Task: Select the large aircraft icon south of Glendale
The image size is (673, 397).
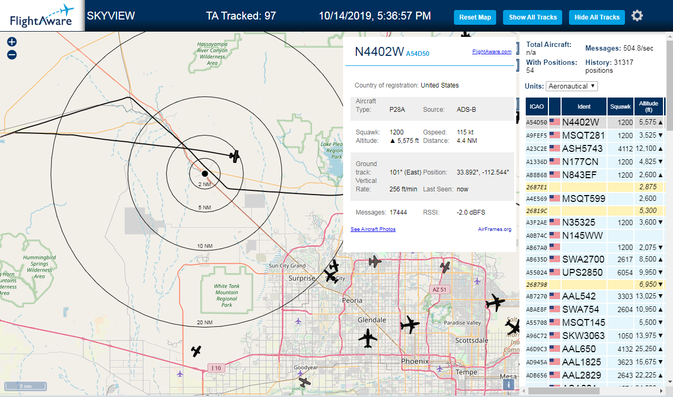Action: click(x=368, y=338)
